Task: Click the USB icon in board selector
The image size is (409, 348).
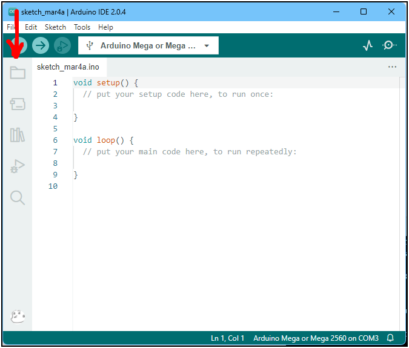Action: (90, 45)
